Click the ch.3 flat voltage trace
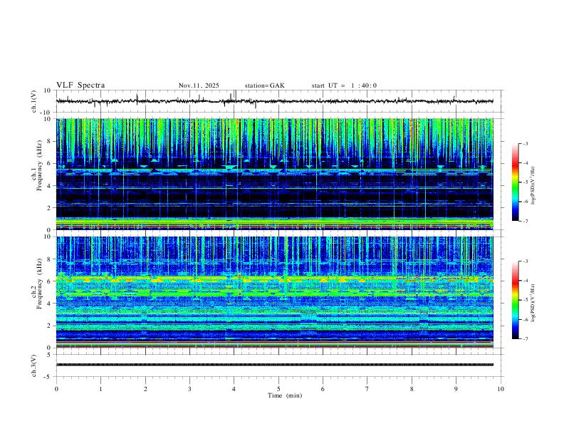 pos(275,365)
